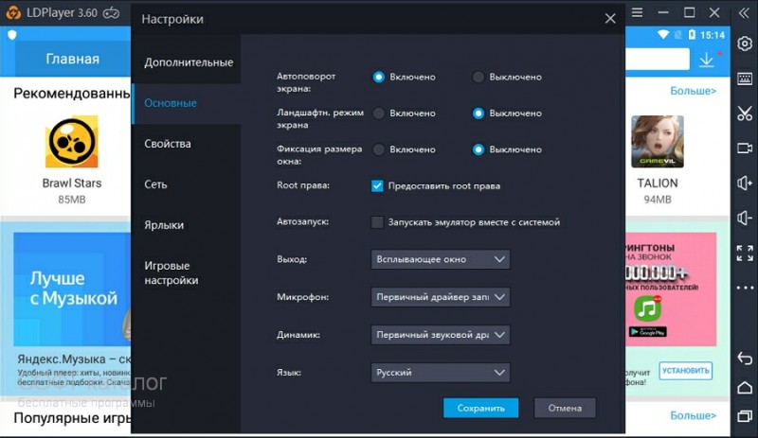Open Дополнительные settings tab

click(x=186, y=62)
